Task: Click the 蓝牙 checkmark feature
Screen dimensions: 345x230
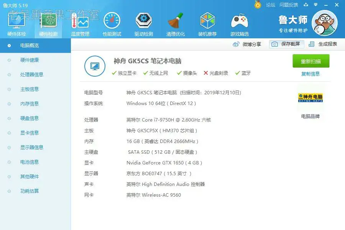Action: (243, 73)
